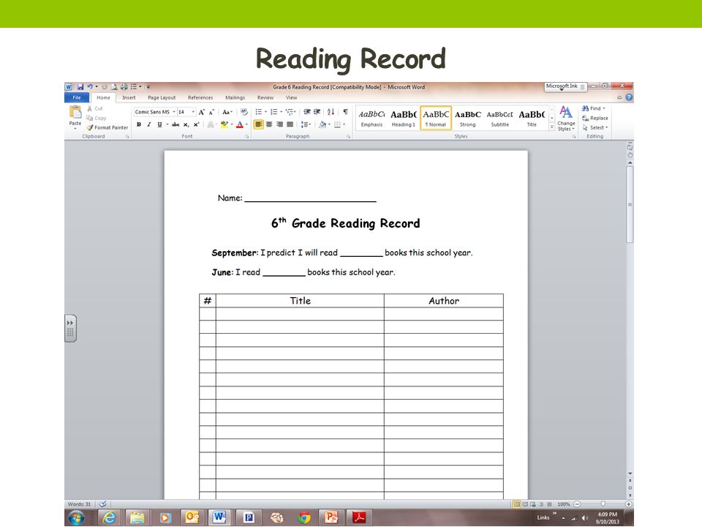Click the proofing check icon in the status bar

102,504
